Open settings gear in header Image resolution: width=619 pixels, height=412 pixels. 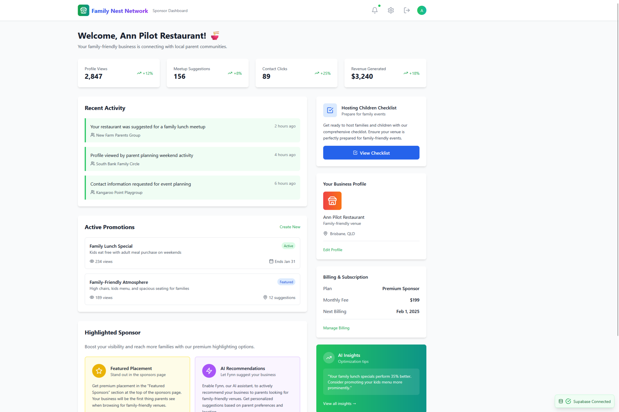(x=391, y=10)
